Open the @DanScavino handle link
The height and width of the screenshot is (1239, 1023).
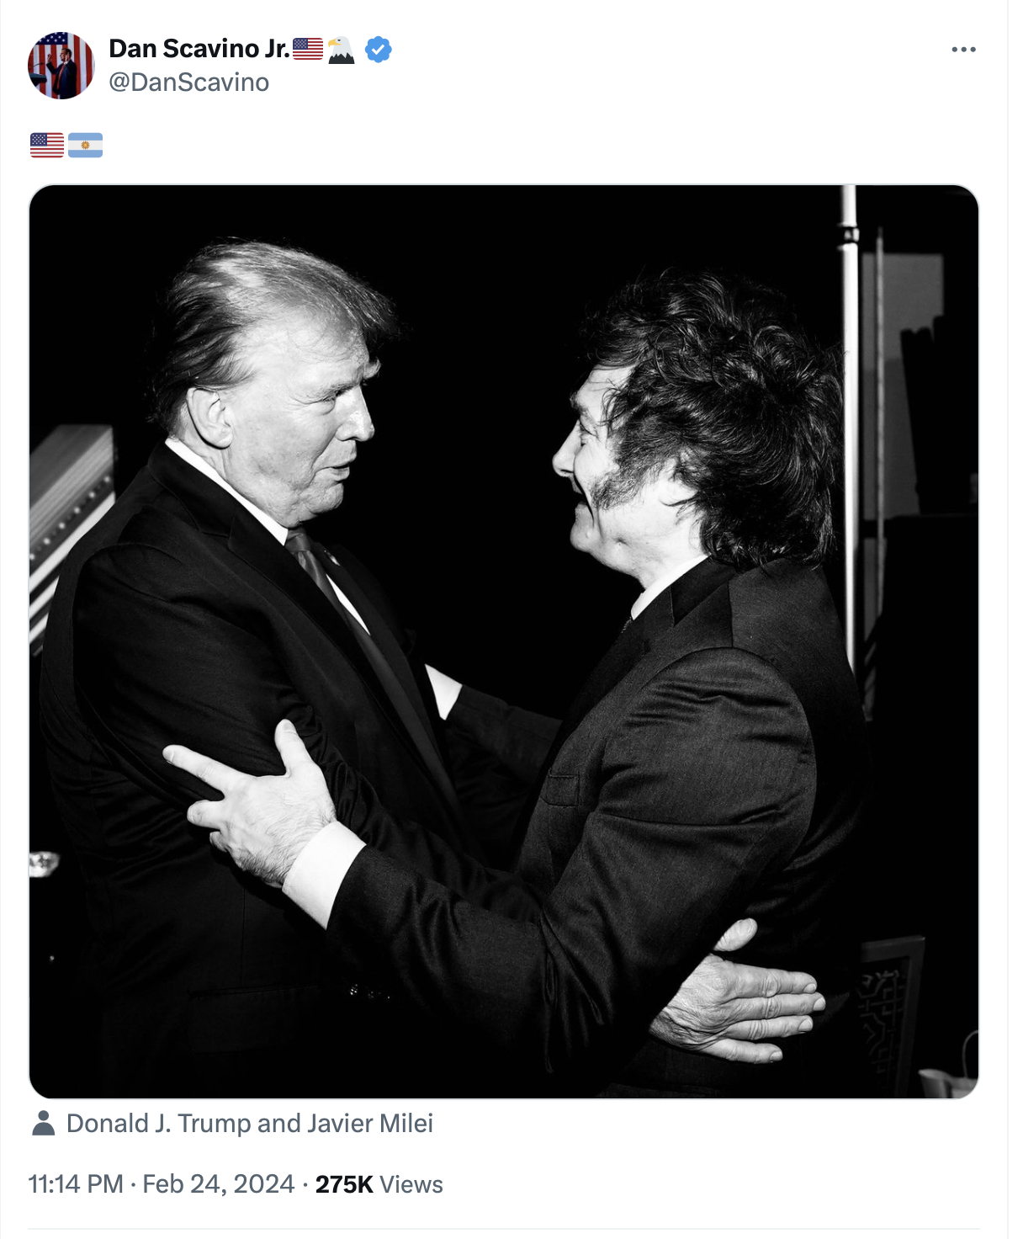(x=189, y=82)
